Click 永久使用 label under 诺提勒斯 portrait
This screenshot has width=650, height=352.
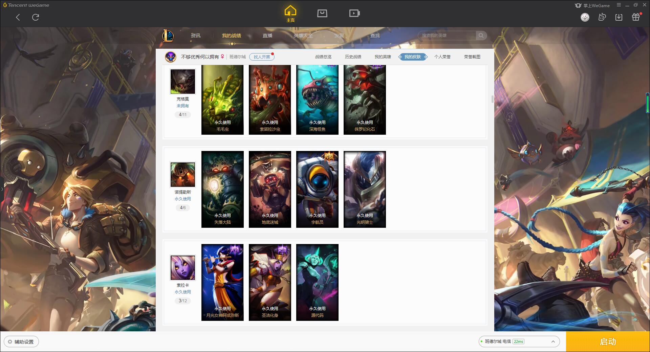point(183,199)
